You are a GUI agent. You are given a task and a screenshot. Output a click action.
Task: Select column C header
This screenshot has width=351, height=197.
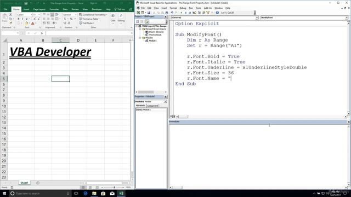[60, 40]
